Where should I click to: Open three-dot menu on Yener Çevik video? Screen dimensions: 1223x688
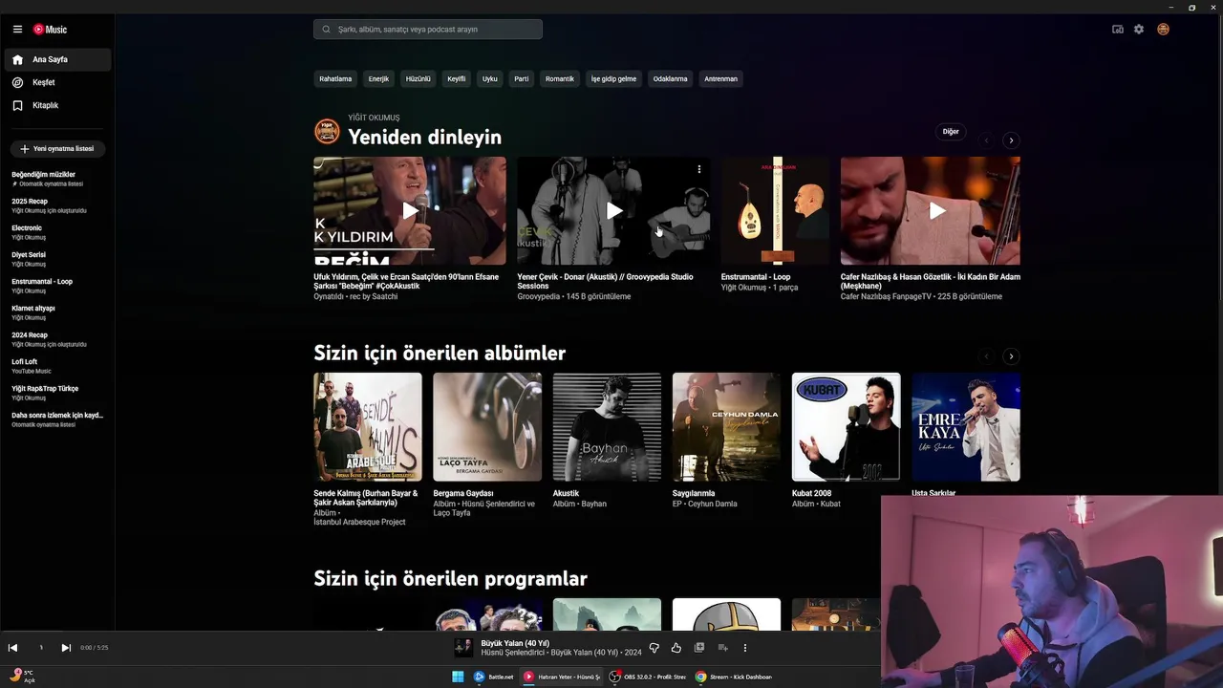[x=699, y=169]
